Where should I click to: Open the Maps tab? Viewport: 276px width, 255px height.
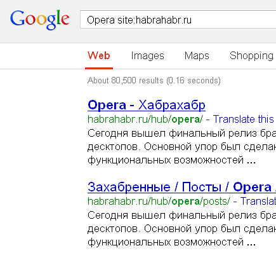click(x=197, y=56)
